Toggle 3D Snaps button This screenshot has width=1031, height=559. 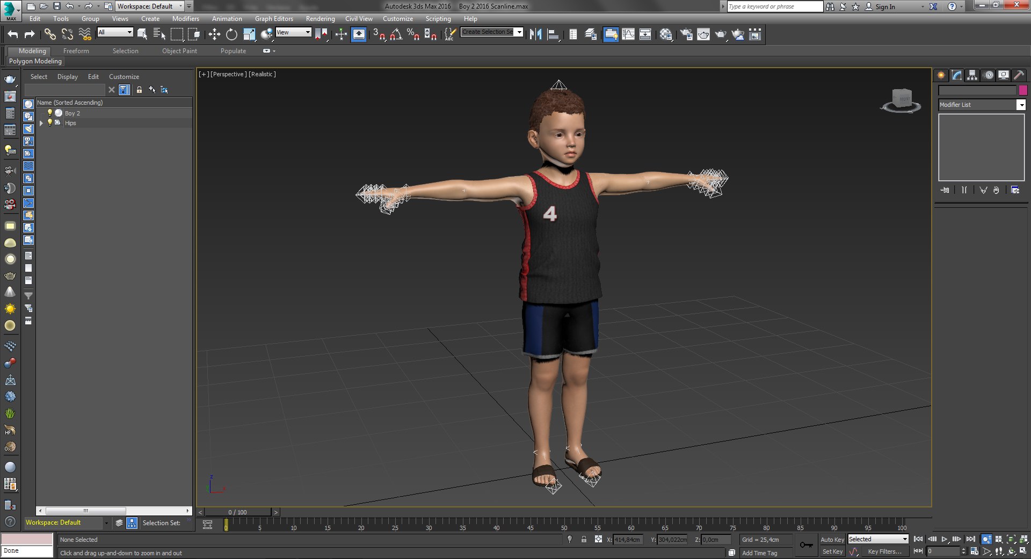(379, 34)
